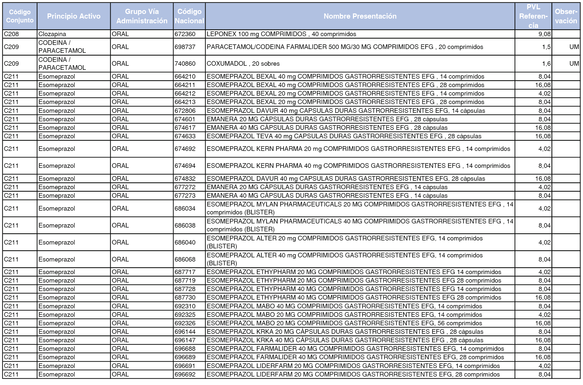Image resolution: width=583 pixels, height=385 pixels.
Task: Select the LEPONEX 100 mg presentation
Action: click(x=360, y=34)
